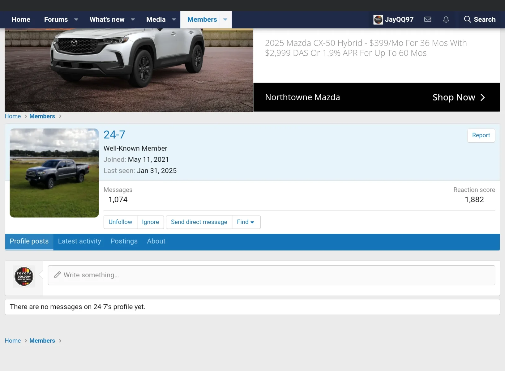Click bottom breadcrumb Home link

13,341
